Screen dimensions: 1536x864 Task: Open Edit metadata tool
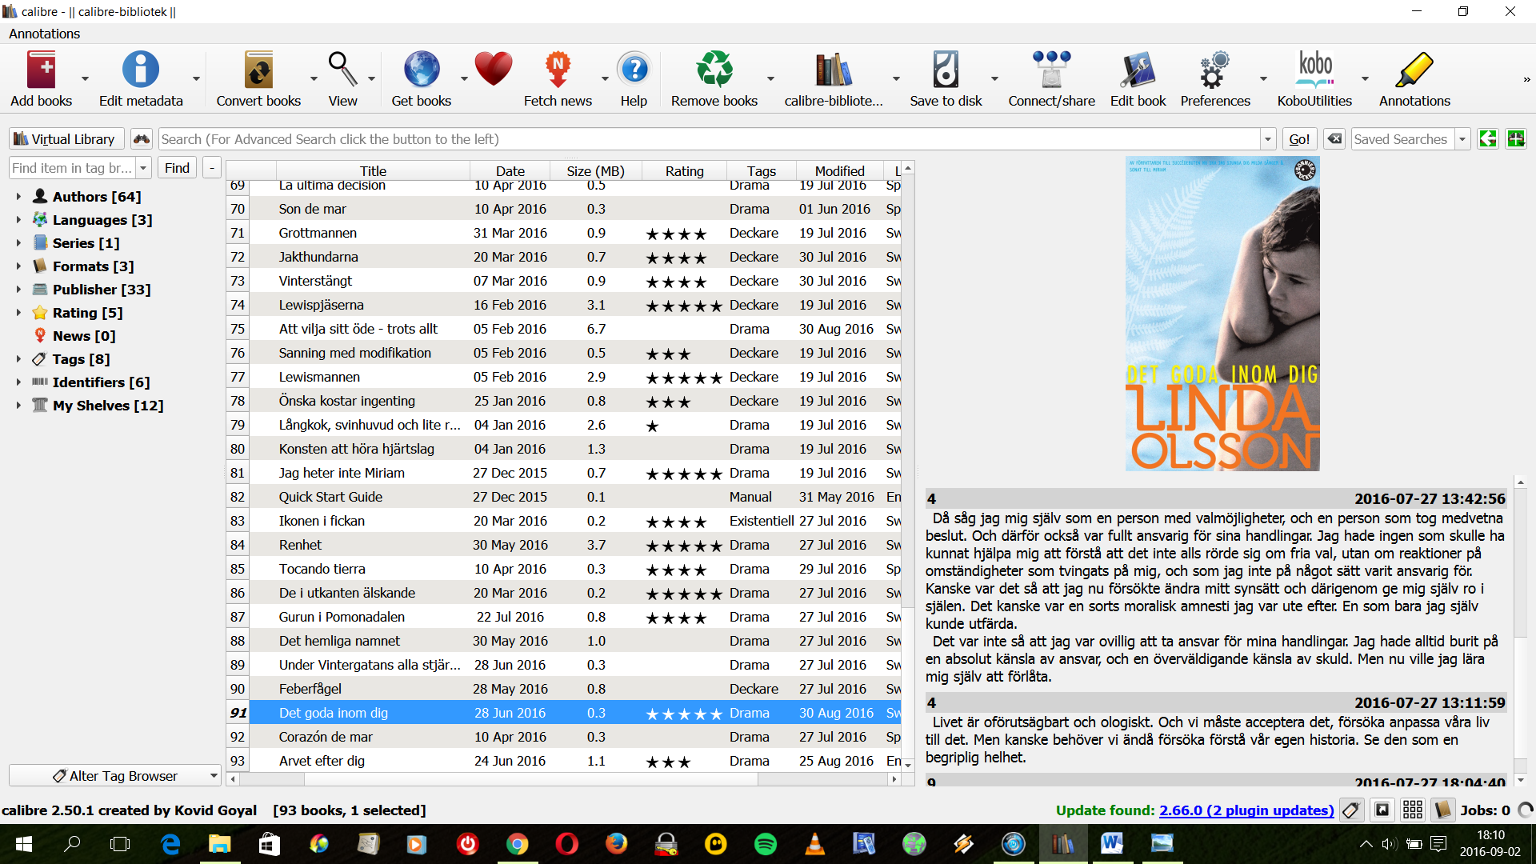click(x=140, y=70)
